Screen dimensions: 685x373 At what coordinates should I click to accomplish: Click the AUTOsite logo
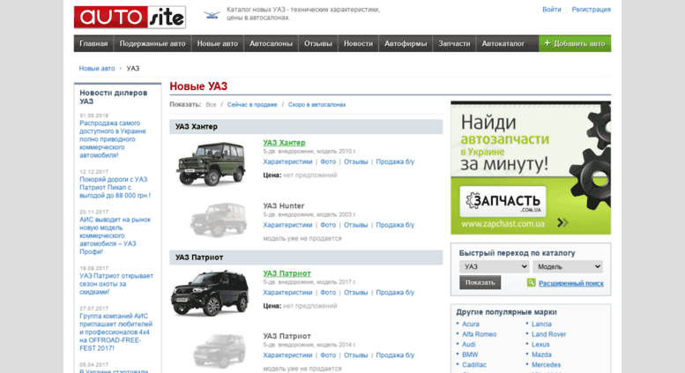click(x=130, y=17)
